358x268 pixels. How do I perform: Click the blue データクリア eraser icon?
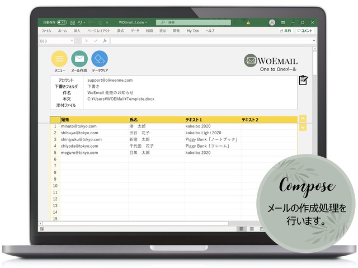click(100, 59)
